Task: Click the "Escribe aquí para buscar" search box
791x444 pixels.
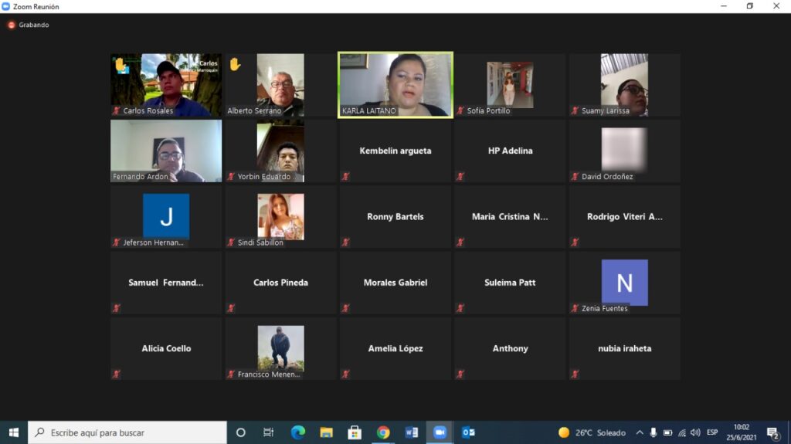Action: click(127, 432)
